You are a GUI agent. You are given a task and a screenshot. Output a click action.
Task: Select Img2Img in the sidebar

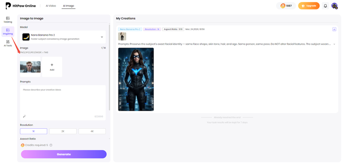click(x=8, y=31)
